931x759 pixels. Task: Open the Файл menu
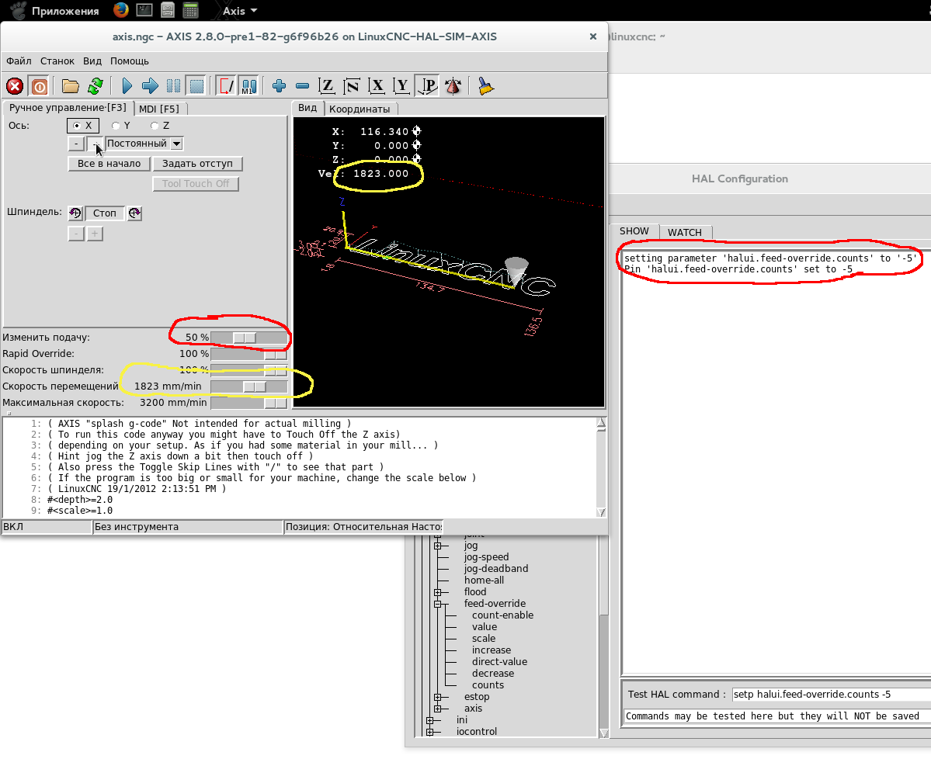click(19, 61)
